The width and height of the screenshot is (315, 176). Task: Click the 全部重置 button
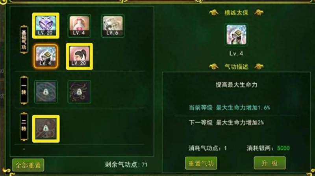[x=28, y=165]
